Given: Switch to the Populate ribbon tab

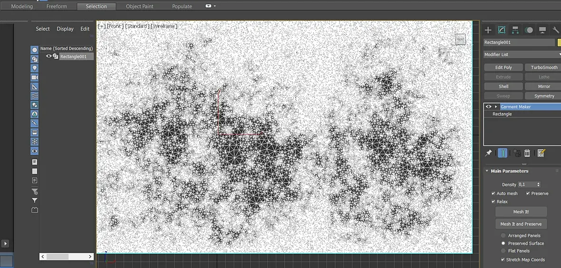Looking at the screenshot, I should tap(182, 7).
